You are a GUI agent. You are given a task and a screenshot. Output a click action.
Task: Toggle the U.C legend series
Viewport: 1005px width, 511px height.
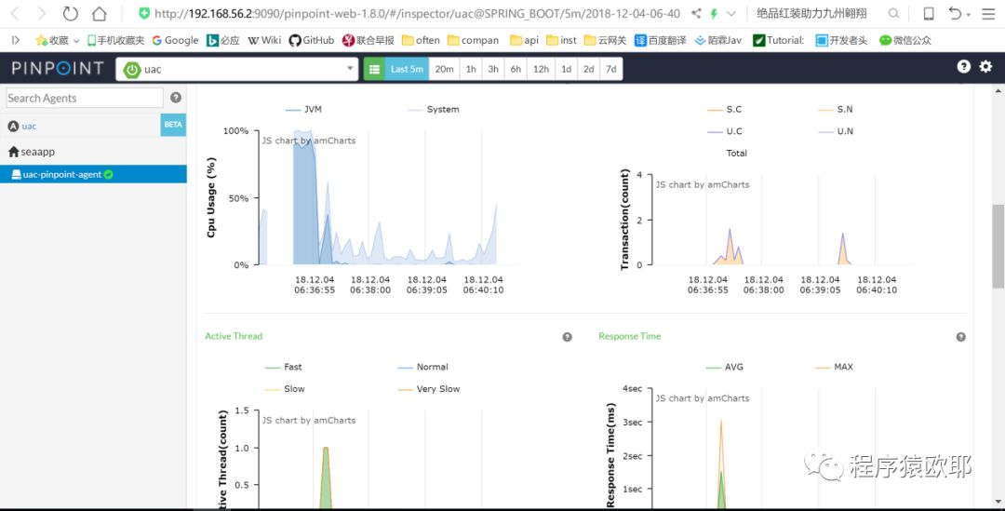click(x=725, y=131)
